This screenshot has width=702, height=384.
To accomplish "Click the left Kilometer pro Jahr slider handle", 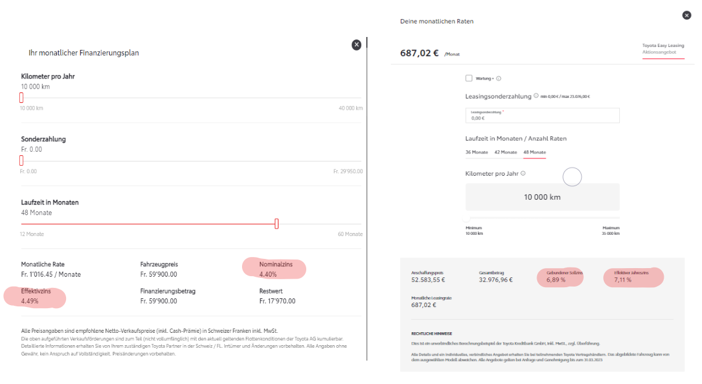I will [21, 97].
